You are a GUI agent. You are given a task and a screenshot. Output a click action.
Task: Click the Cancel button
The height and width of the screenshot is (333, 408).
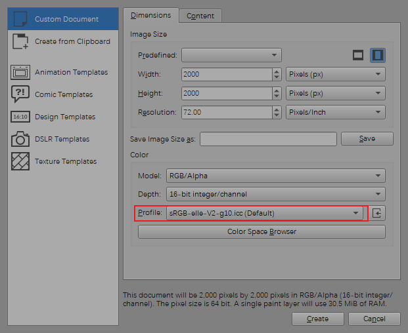374,319
